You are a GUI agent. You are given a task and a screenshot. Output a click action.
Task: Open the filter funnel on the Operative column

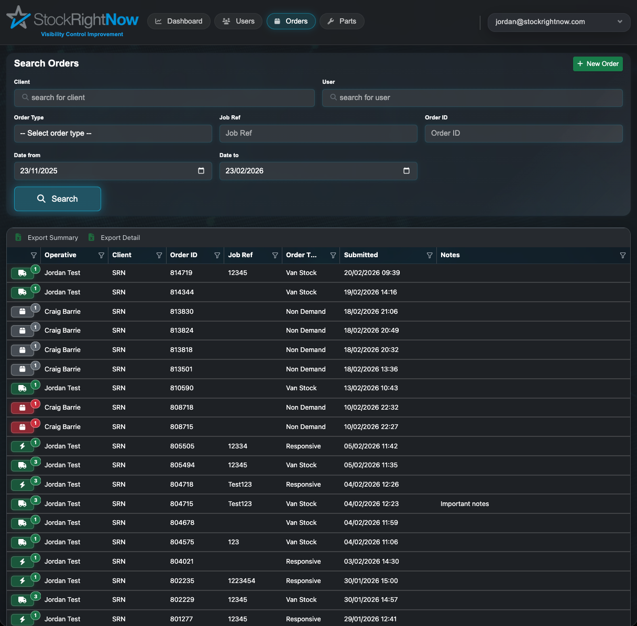coord(102,255)
